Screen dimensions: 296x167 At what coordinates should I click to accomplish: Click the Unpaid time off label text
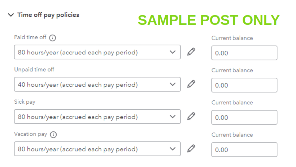(34, 69)
